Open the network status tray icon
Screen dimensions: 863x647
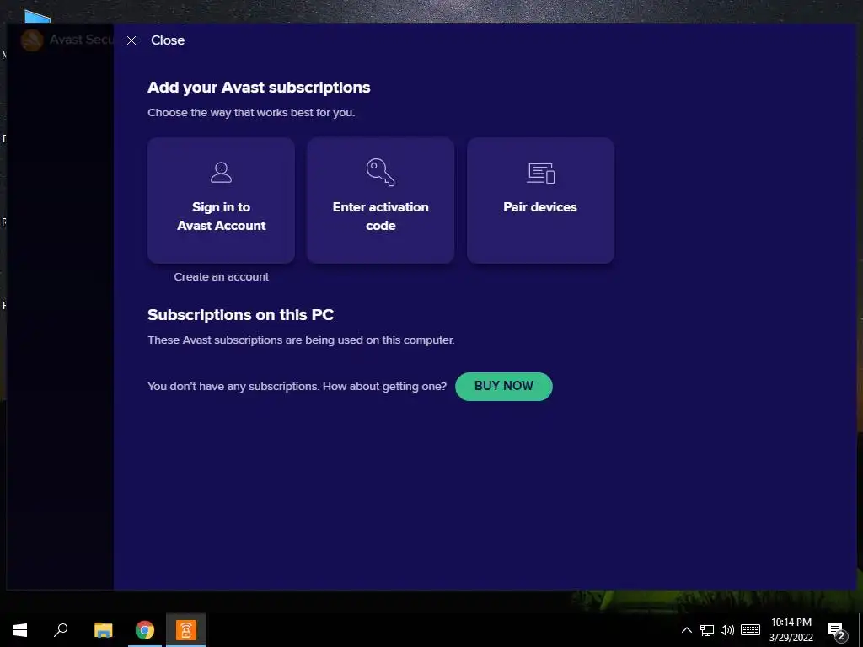[x=707, y=630]
